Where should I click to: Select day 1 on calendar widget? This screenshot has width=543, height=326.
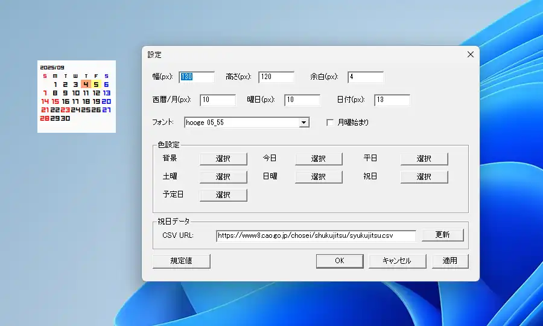56,84
